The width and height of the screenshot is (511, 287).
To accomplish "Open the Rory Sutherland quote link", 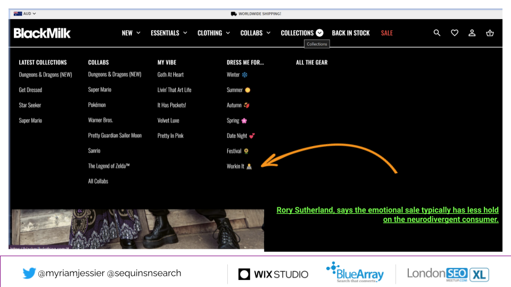I will coord(388,215).
